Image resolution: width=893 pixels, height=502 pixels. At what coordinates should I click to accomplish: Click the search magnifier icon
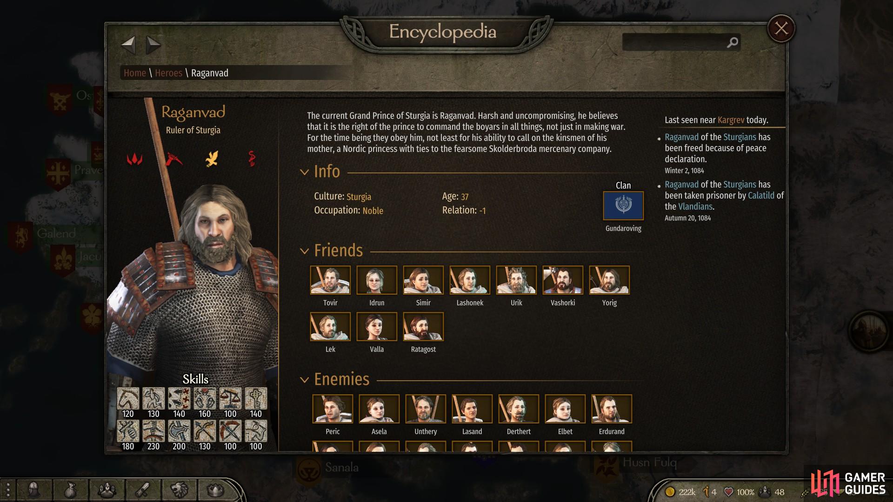click(x=733, y=43)
